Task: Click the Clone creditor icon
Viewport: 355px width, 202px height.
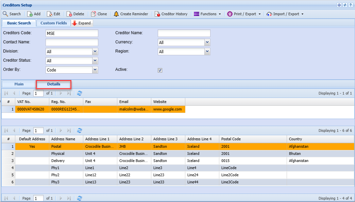Action: pos(94,14)
